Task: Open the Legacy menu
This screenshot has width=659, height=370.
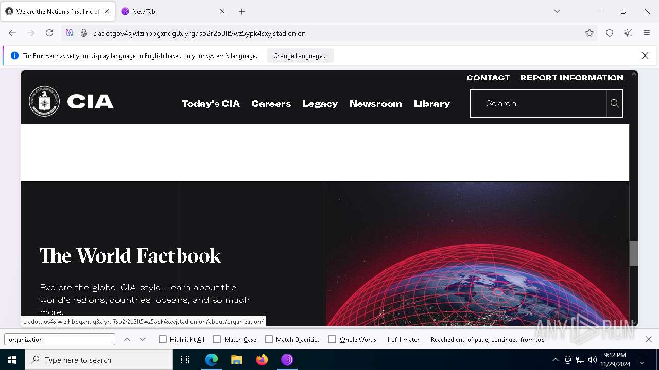Action: pyautogui.click(x=320, y=103)
